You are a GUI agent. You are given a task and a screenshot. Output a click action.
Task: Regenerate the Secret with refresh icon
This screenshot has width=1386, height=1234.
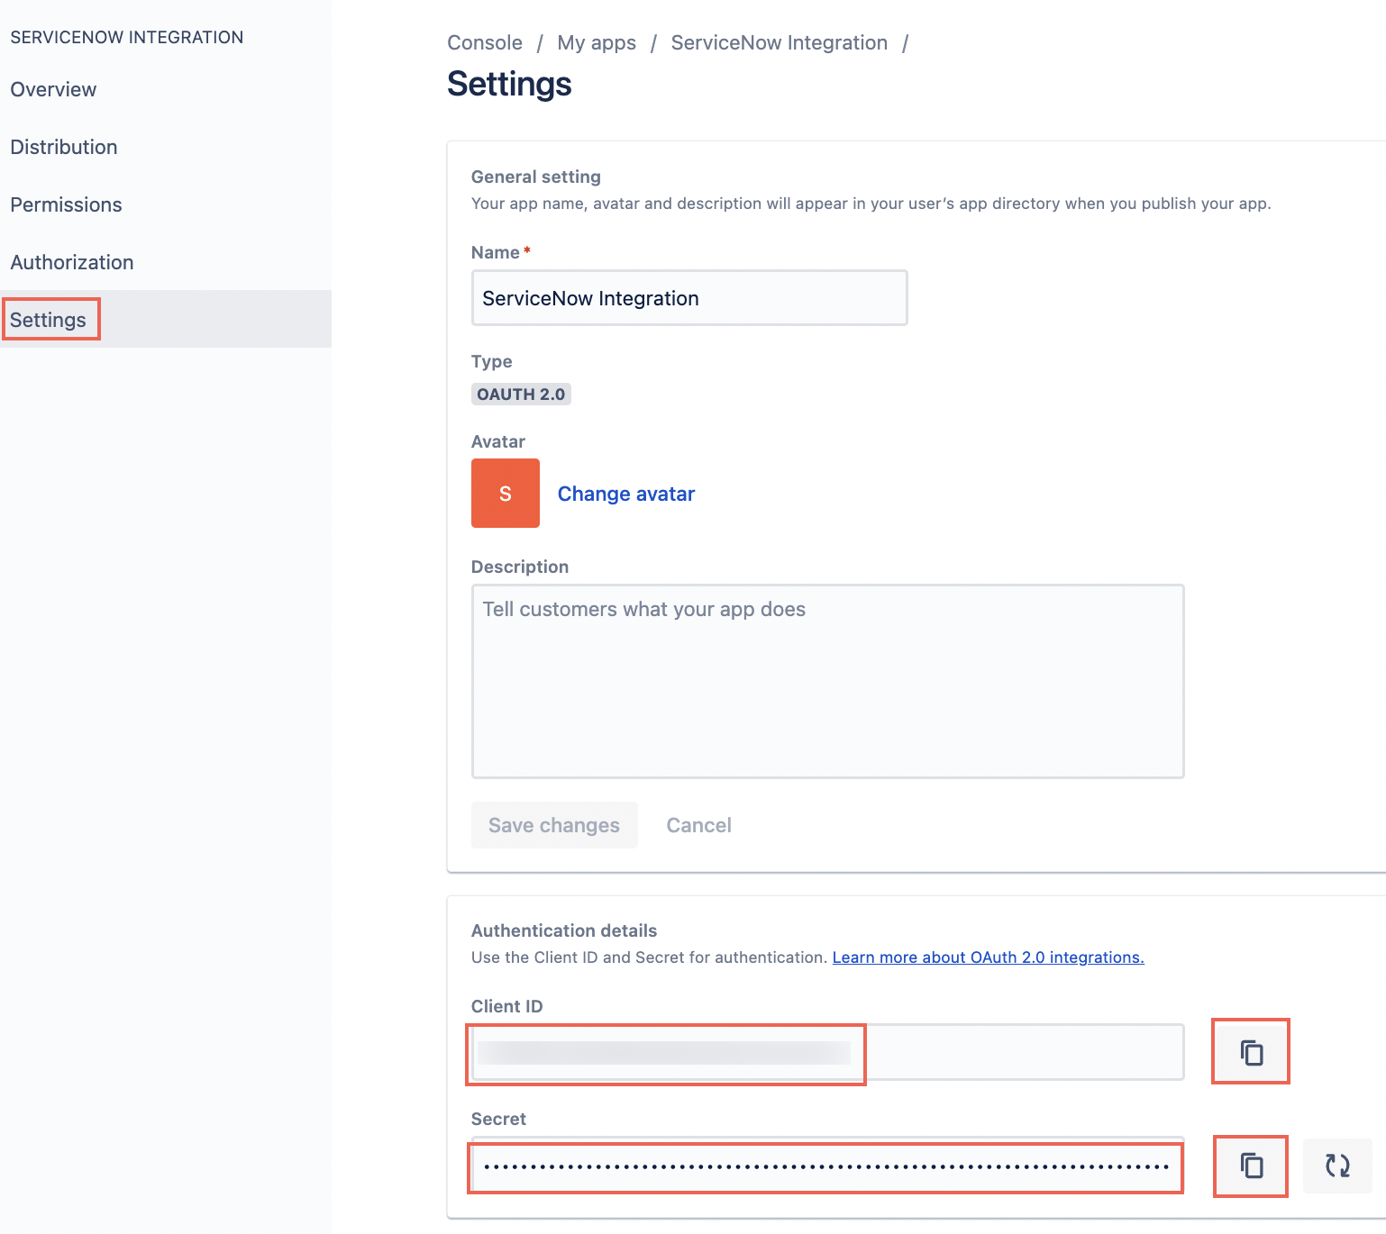[x=1337, y=1166]
